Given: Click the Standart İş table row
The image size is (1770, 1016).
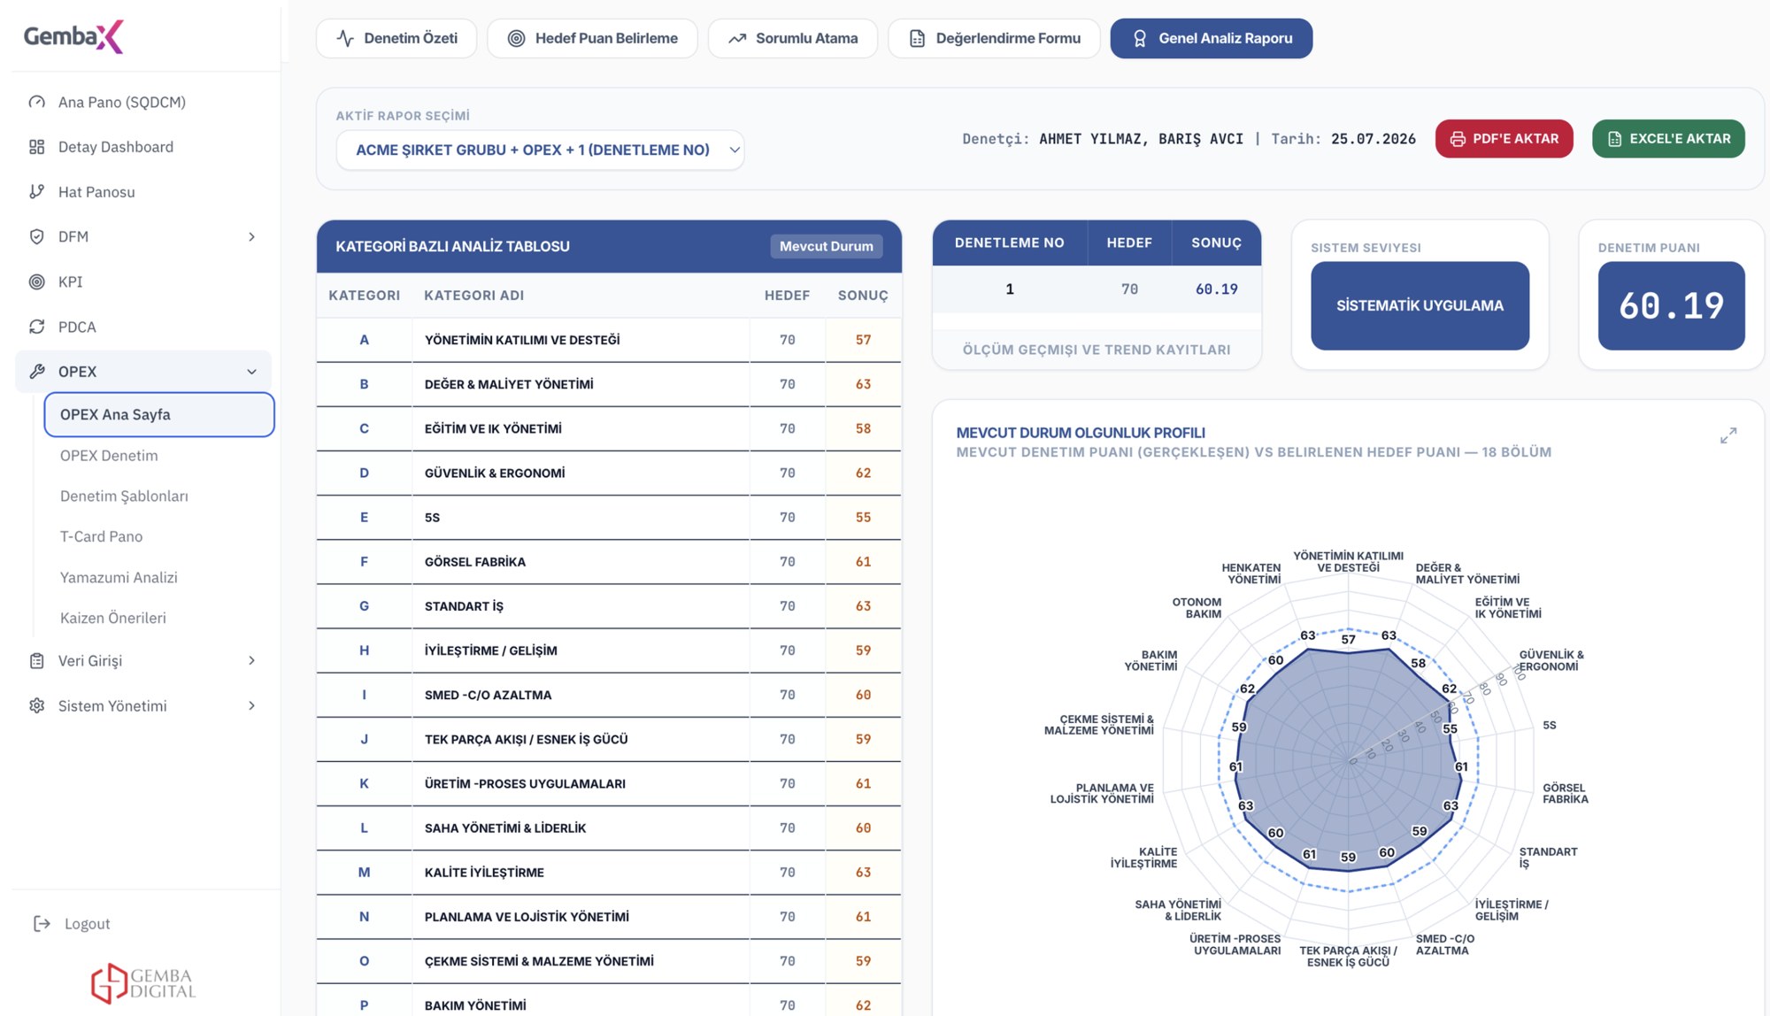Looking at the screenshot, I should tap(609, 606).
